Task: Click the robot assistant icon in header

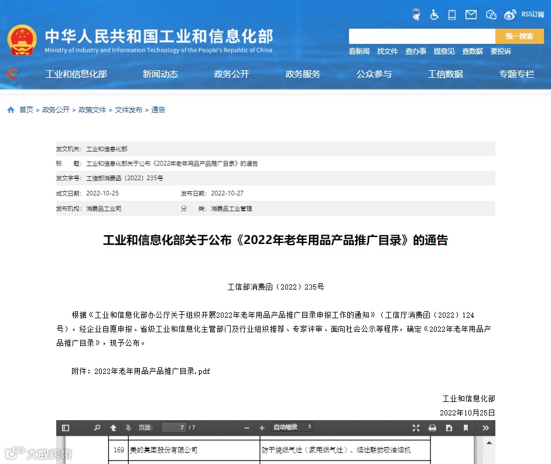Action: pos(416,15)
